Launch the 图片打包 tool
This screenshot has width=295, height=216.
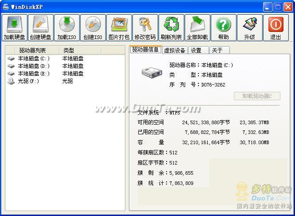tap(119, 27)
